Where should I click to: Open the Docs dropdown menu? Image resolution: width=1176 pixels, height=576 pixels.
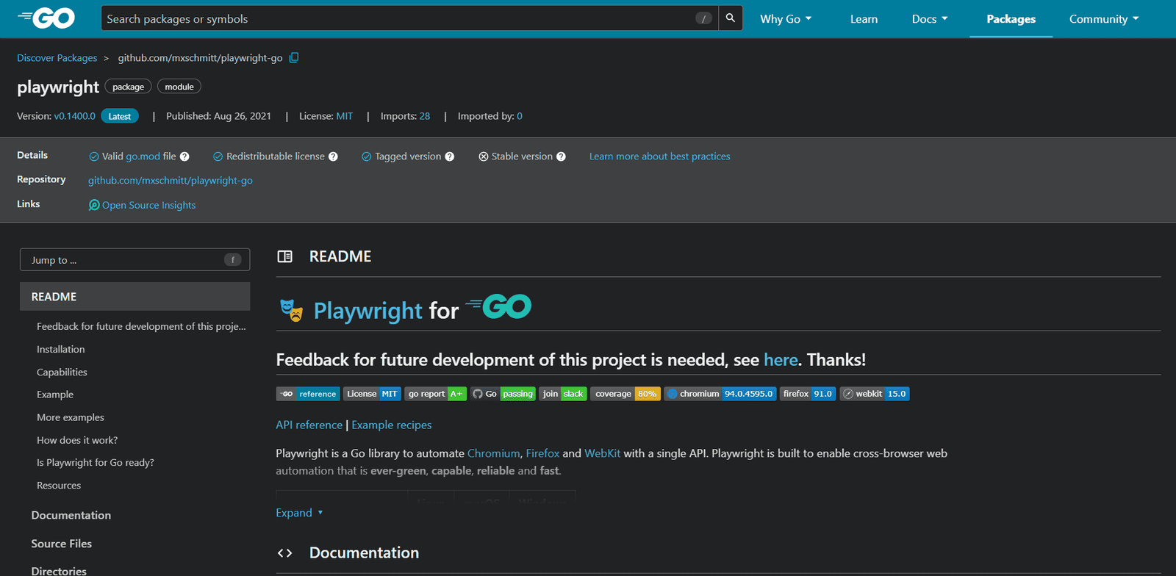click(x=930, y=19)
